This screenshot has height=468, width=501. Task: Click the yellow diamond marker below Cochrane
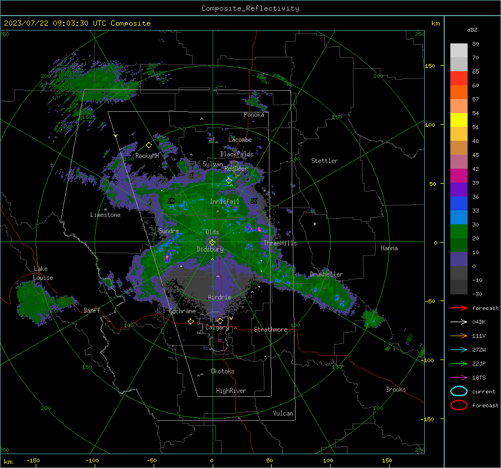[x=190, y=322]
